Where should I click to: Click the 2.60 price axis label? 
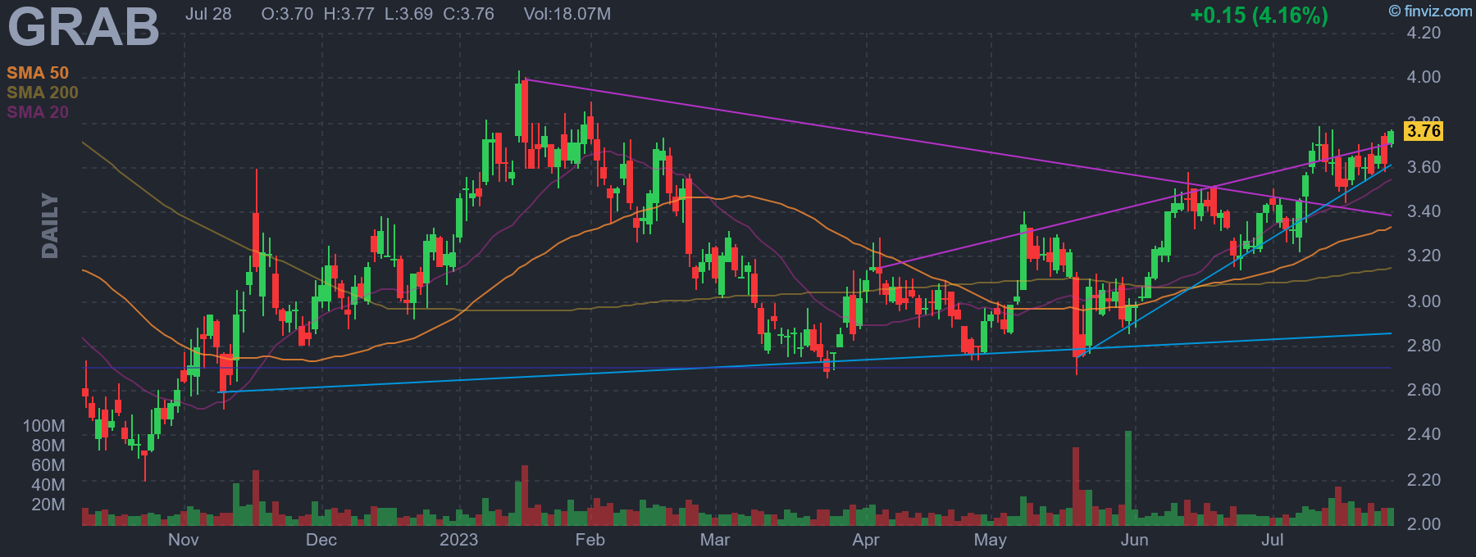click(x=1424, y=390)
